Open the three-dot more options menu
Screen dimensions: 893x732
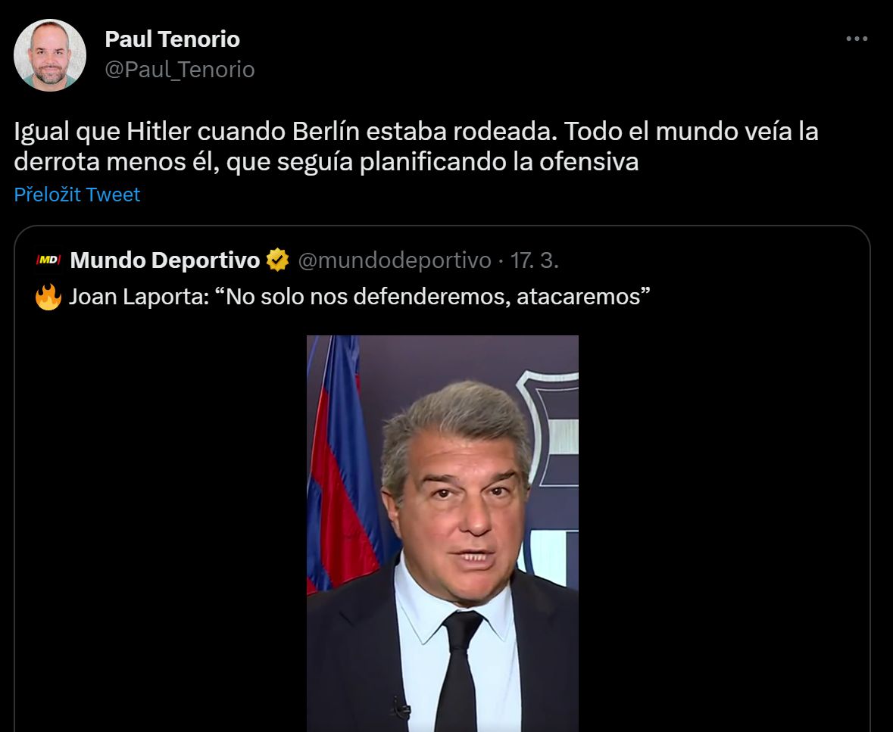(857, 39)
